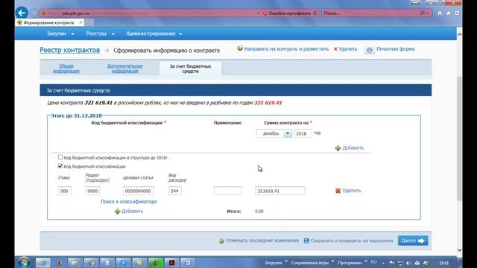The width and height of the screenshot is (477, 268).
Task: Open Chrome from the taskbar
Action: (x=91, y=263)
